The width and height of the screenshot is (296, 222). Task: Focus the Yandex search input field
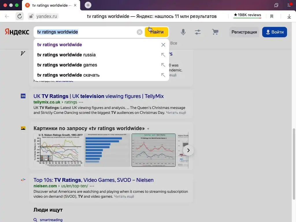coord(86,32)
